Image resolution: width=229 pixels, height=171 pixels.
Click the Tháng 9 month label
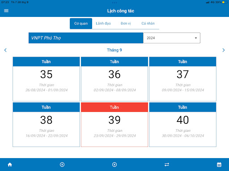point(114,50)
